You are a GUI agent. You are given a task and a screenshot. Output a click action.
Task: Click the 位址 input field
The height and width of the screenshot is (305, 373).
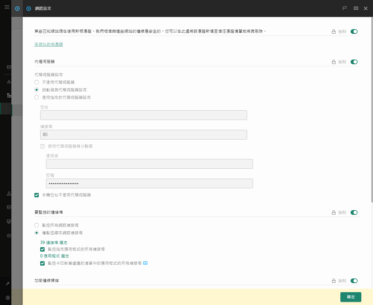144,115
